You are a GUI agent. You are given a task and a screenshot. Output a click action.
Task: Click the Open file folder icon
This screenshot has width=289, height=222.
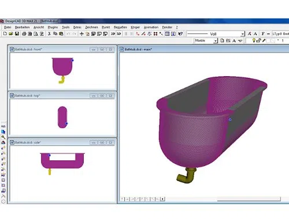pos(11,34)
